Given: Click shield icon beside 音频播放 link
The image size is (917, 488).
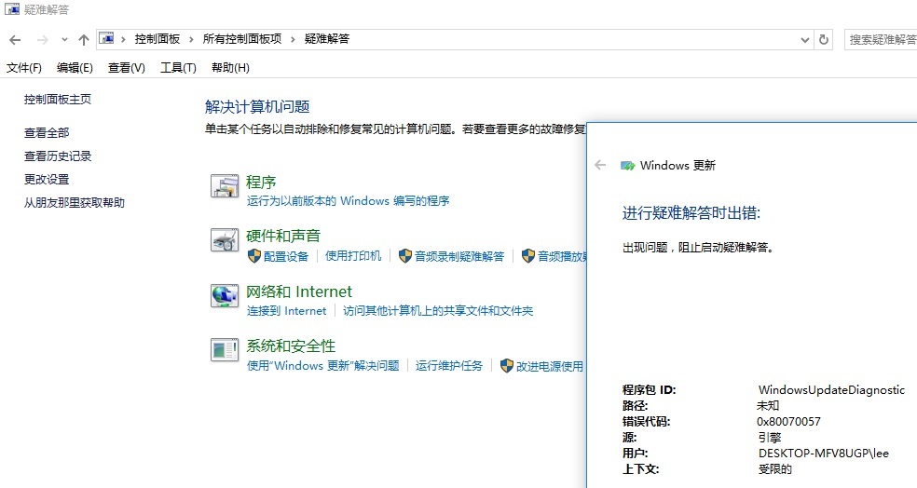Looking at the screenshot, I should click(x=528, y=256).
